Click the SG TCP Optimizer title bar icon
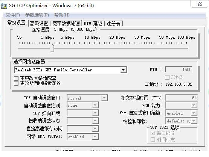The width and height of the screenshot is (209, 157). pyautogui.click(x=4, y=6)
